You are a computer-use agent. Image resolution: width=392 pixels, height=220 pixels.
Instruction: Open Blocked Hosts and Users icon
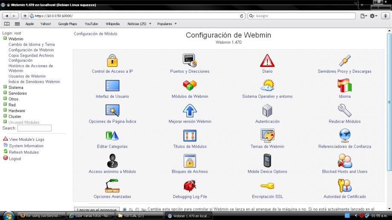345,160
